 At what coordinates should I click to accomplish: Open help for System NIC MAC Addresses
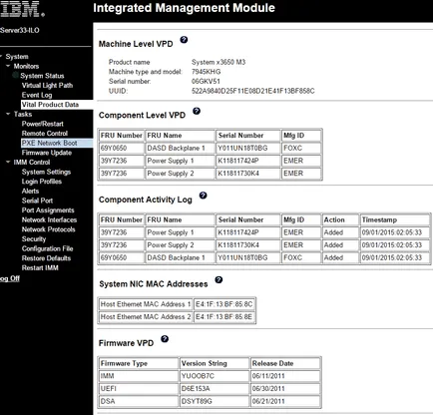218,279
